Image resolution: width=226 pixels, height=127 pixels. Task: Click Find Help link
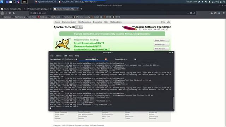pyautogui.click(x=166, y=22)
